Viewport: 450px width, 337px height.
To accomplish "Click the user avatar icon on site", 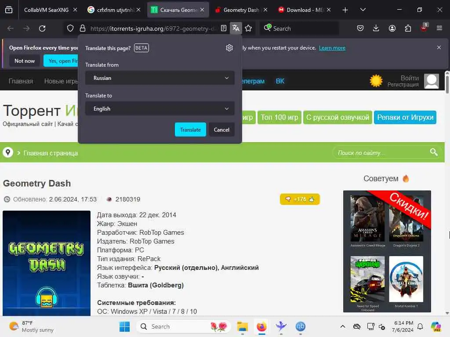I will [x=432, y=81].
